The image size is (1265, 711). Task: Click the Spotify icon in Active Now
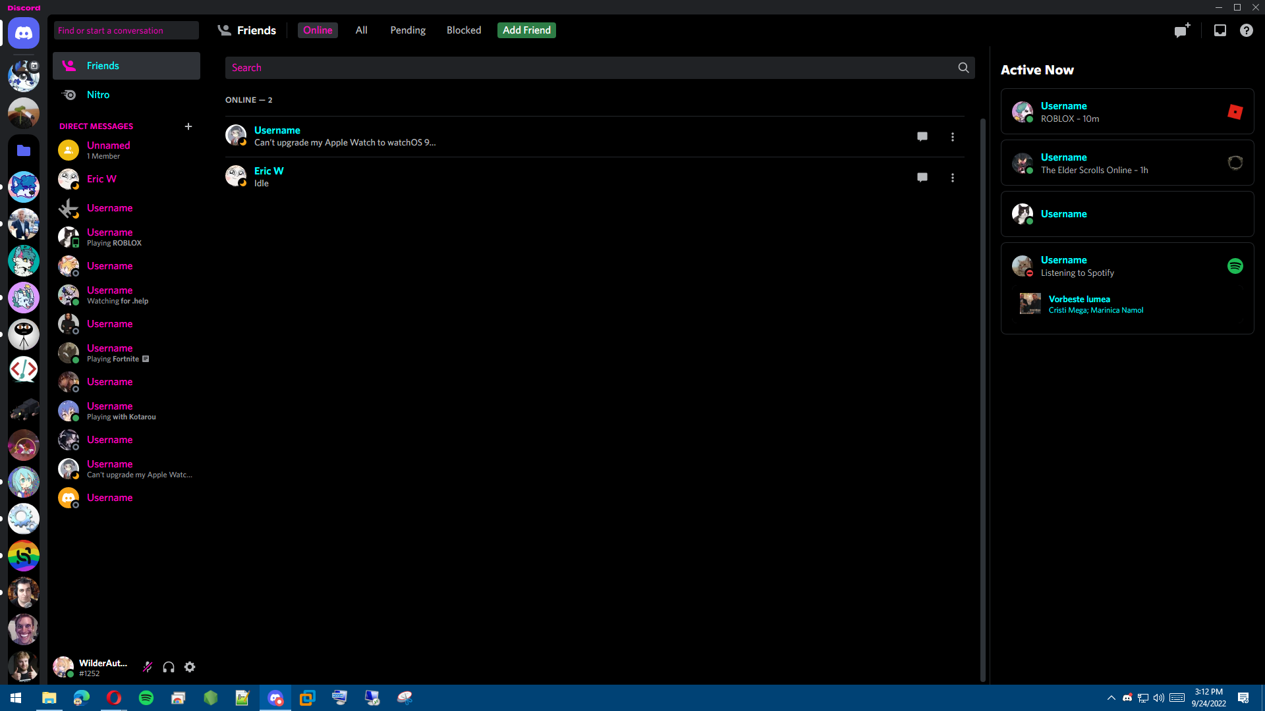coord(1235,266)
